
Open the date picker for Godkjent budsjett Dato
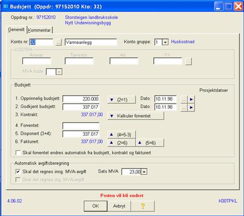[x=184, y=107]
